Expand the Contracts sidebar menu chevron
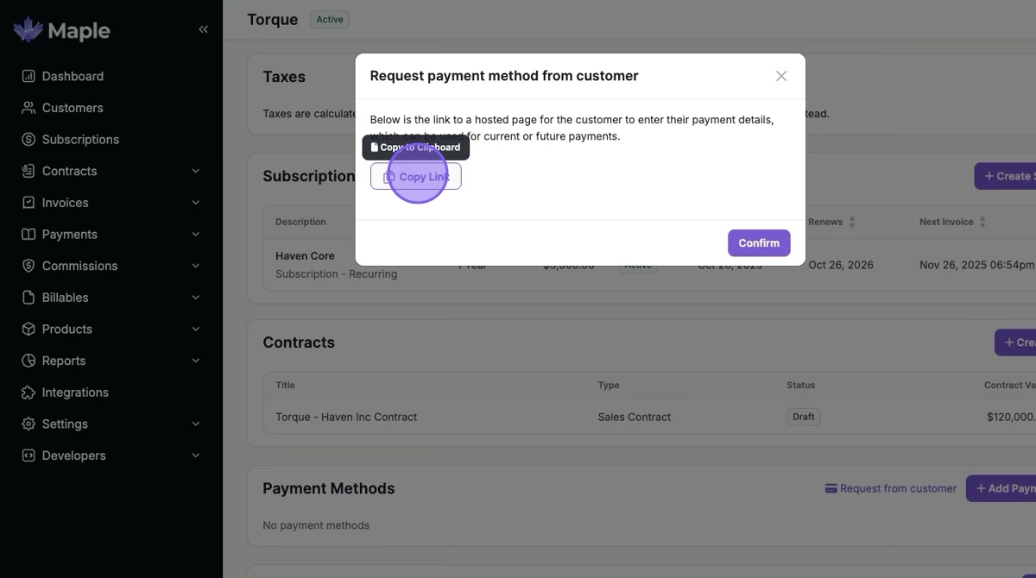This screenshot has height=578, width=1036. tap(196, 171)
